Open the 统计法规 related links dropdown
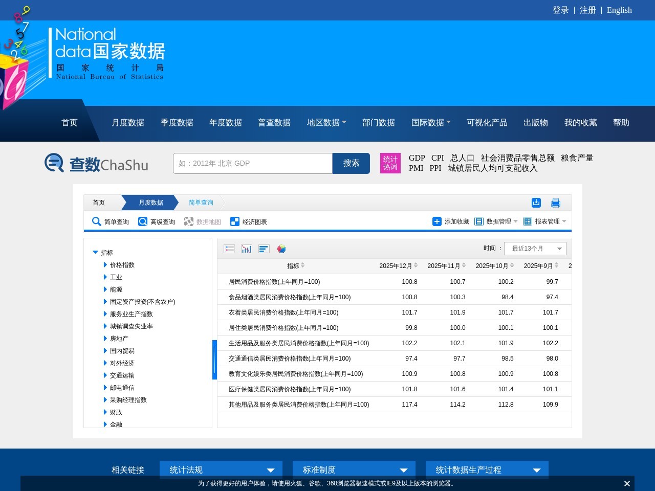The width and height of the screenshot is (655, 491). coord(221,470)
